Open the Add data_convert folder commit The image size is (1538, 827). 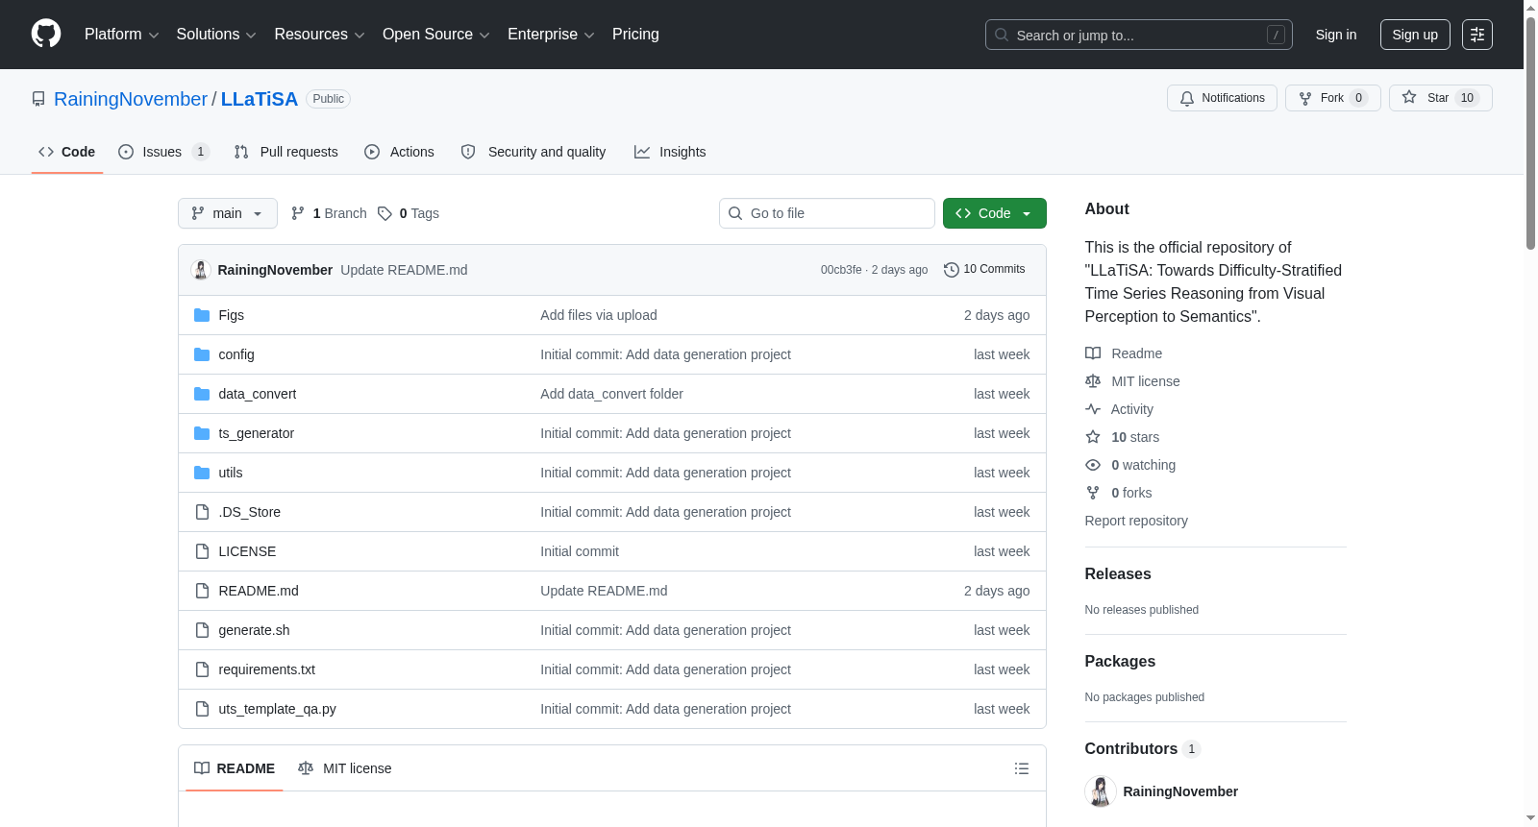tap(611, 394)
